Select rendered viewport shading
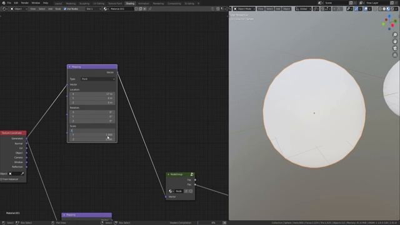 tap(392, 9)
